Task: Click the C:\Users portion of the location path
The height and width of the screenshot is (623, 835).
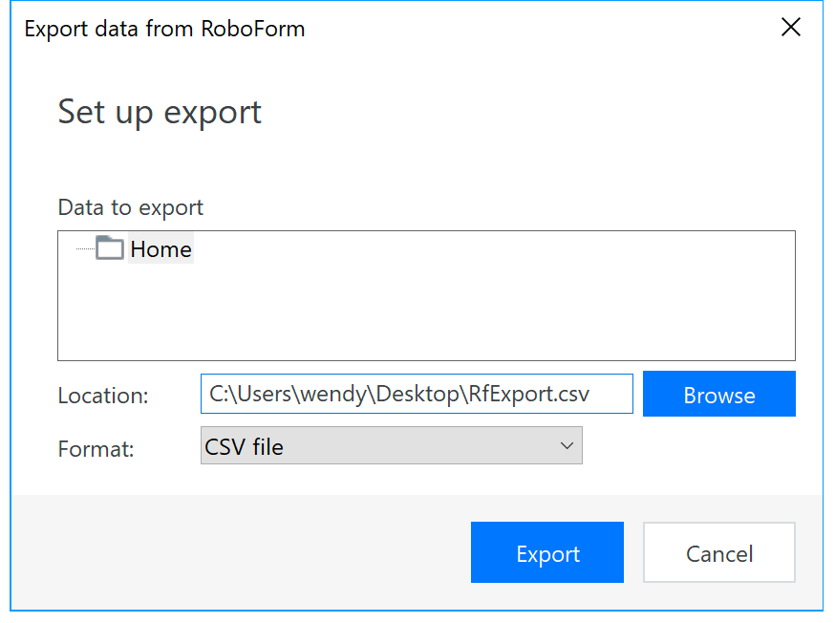Action: 248,394
